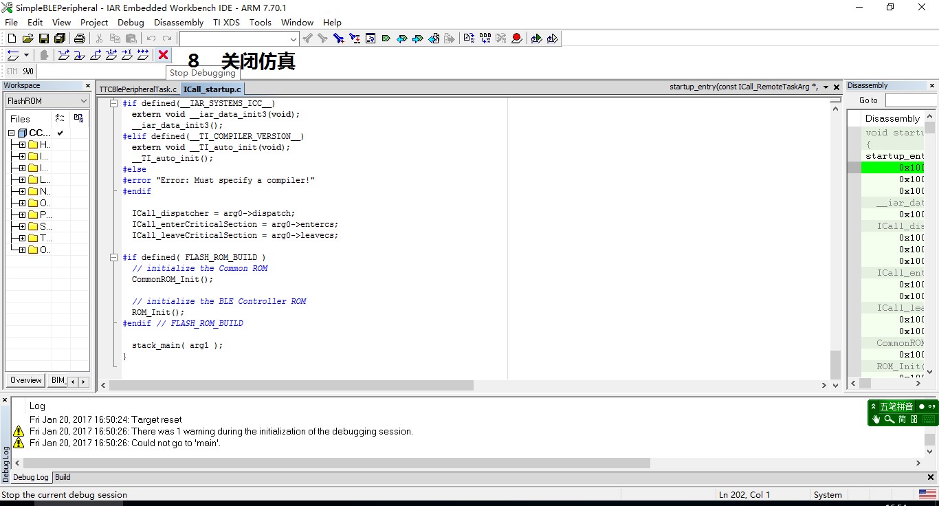Compile the file using the Compile icon
This screenshot has height=506, width=939.
[x=469, y=38]
